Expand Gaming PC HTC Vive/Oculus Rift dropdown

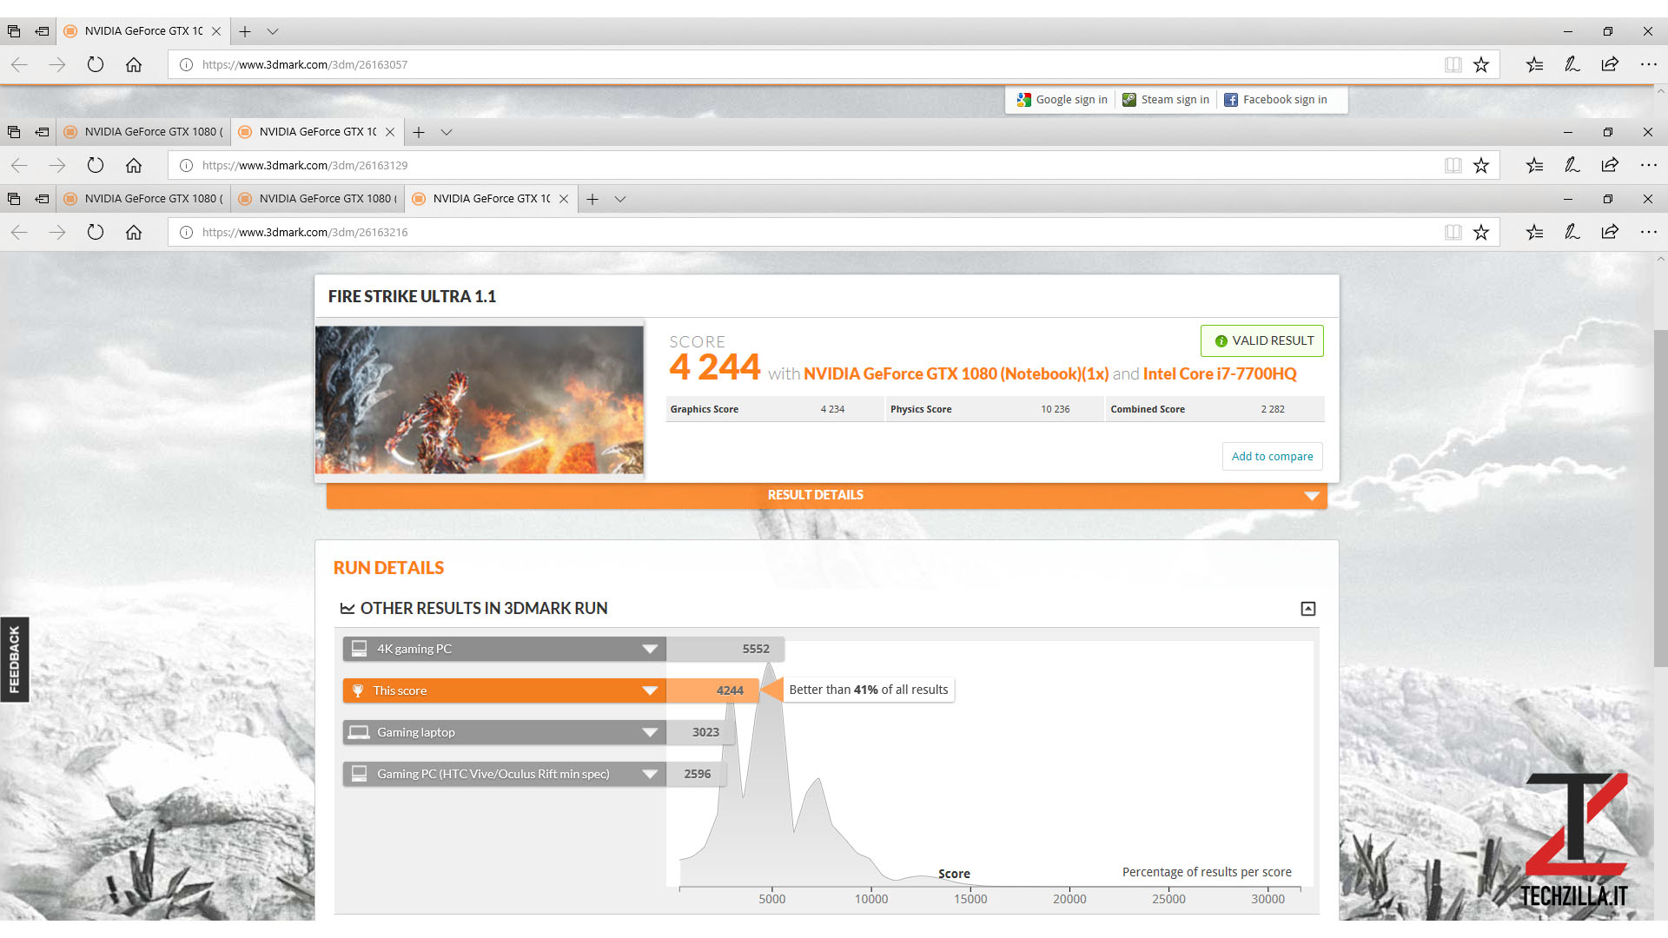pos(649,774)
